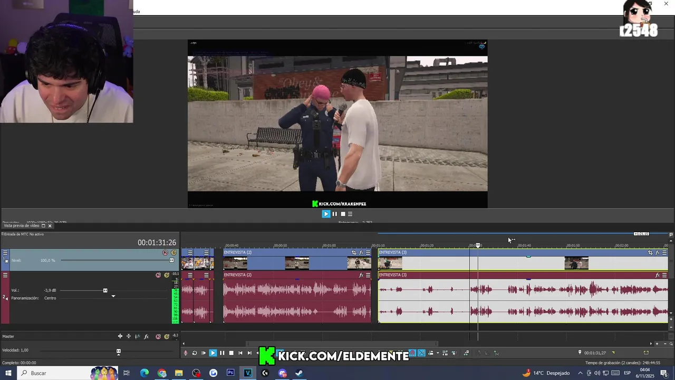Image resolution: width=675 pixels, height=380 pixels.
Task: Open Windows Start menu
Action: click(8, 373)
